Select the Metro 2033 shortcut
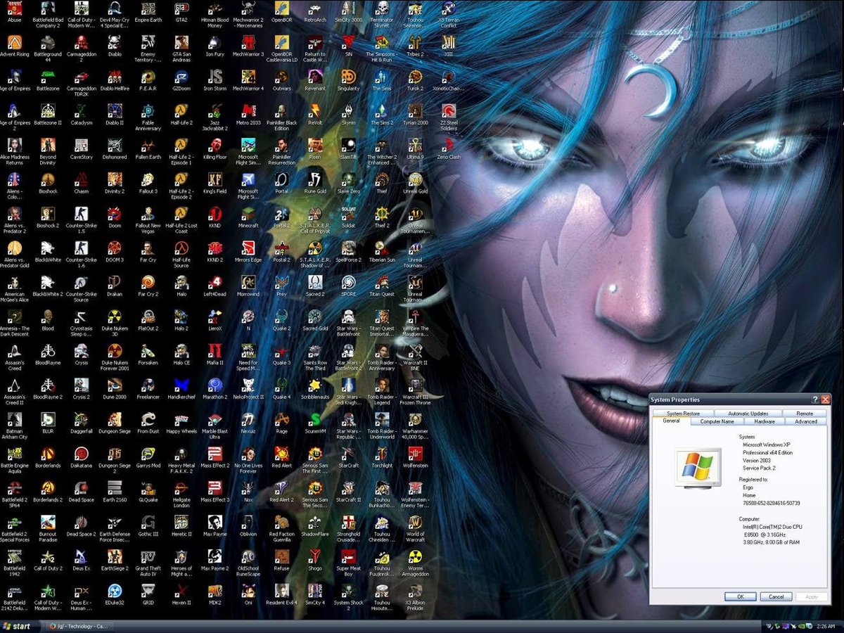Viewport: 844px width, 633px height. click(248, 115)
